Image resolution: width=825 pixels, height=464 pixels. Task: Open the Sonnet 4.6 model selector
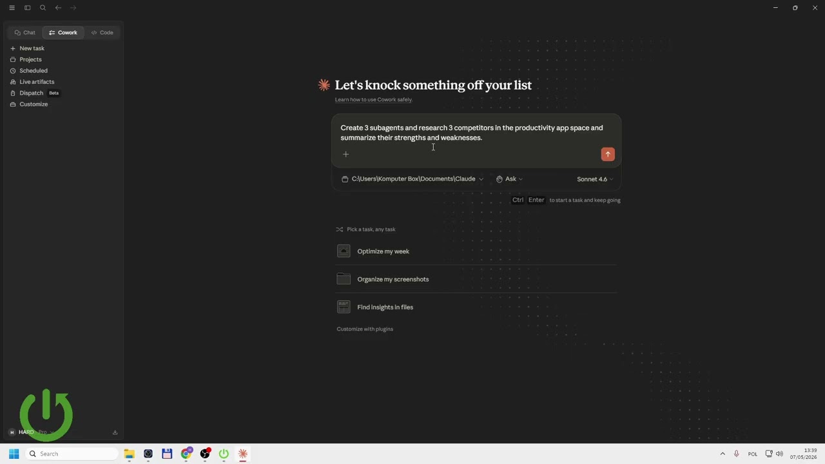coord(595,179)
